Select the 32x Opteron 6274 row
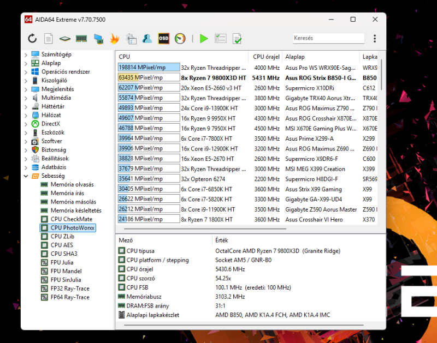 [x=247, y=179]
